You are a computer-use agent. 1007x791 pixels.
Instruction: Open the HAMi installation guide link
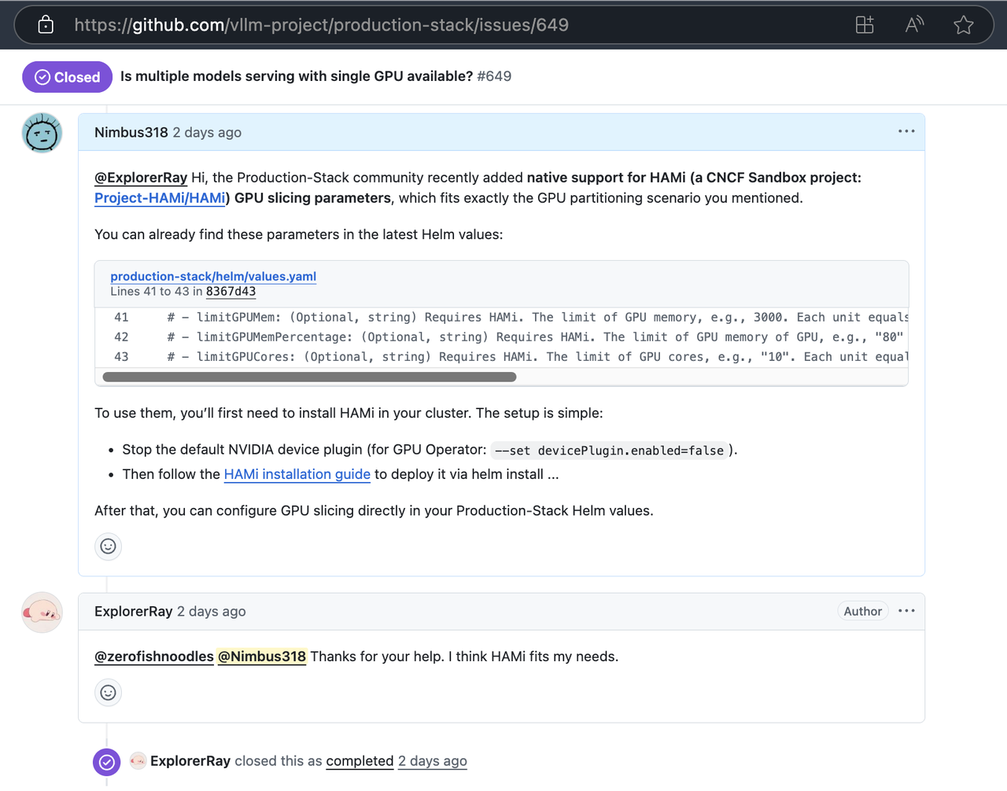[297, 474]
